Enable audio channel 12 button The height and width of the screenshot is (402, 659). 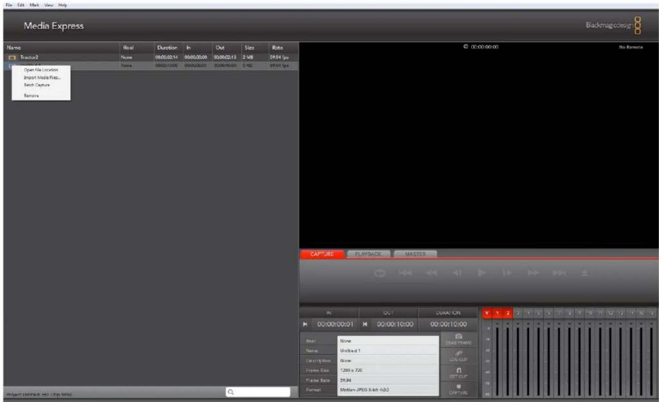pos(609,313)
